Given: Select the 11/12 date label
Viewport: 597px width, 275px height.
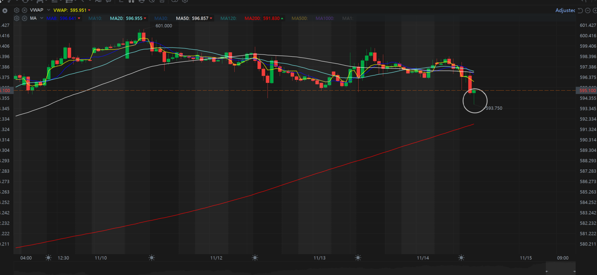Looking at the screenshot, I should tap(216, 258).
